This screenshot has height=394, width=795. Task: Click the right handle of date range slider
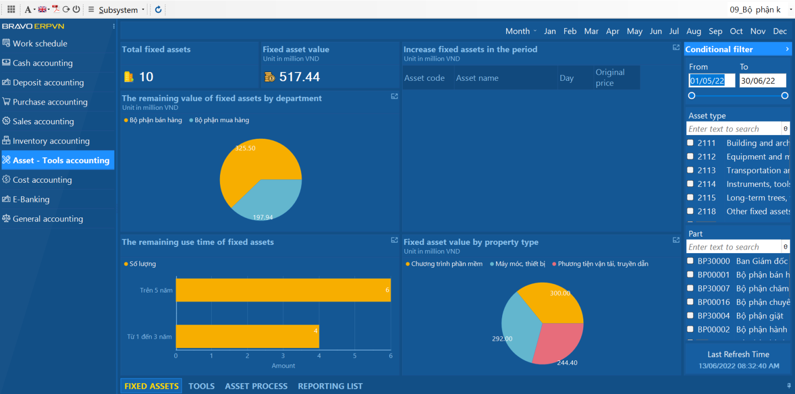pyautogui.click(x=785, y=96)
